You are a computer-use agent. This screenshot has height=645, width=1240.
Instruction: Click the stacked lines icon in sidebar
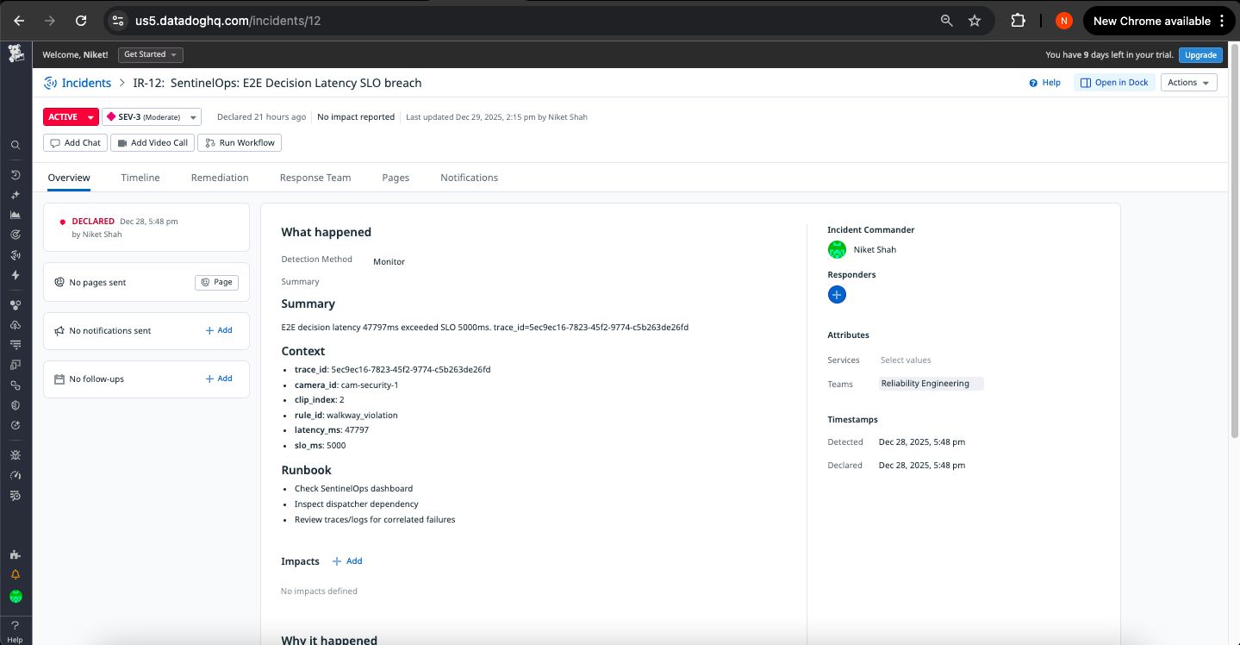(16, 345)
